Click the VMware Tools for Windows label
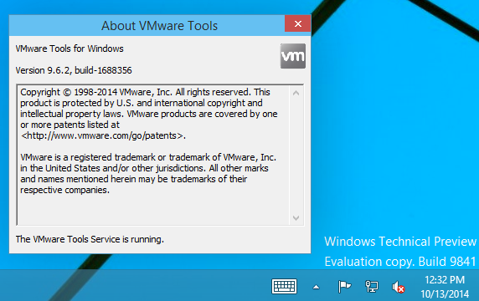The image size is (479, 301). pyautogui.click(x=70, y=48)
